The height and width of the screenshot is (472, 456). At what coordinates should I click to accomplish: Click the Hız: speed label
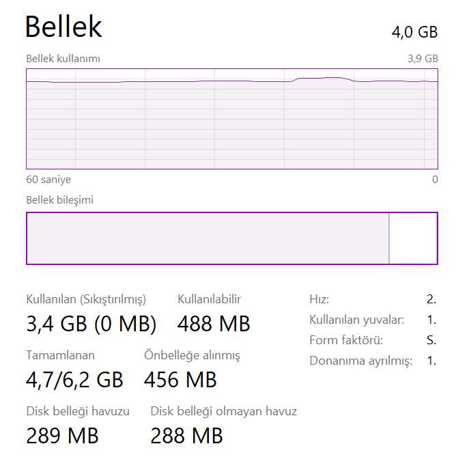pyautogui.click(x=319, y=299)
